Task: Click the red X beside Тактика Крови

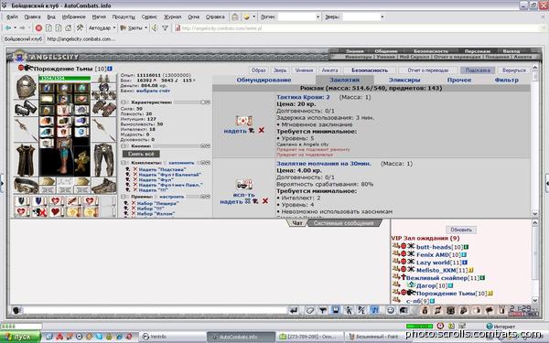Action: coord(261,130)
